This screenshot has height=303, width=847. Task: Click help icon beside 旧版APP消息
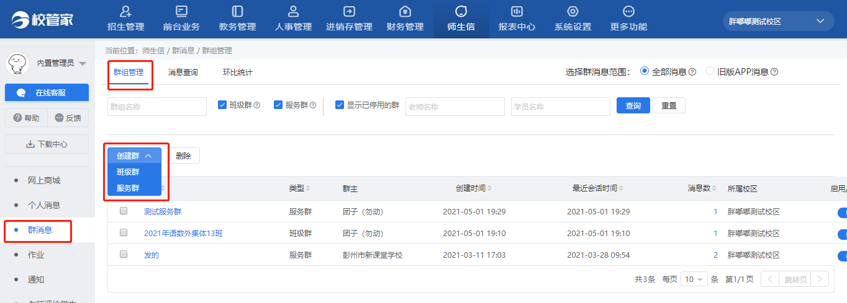pos(774,72)
